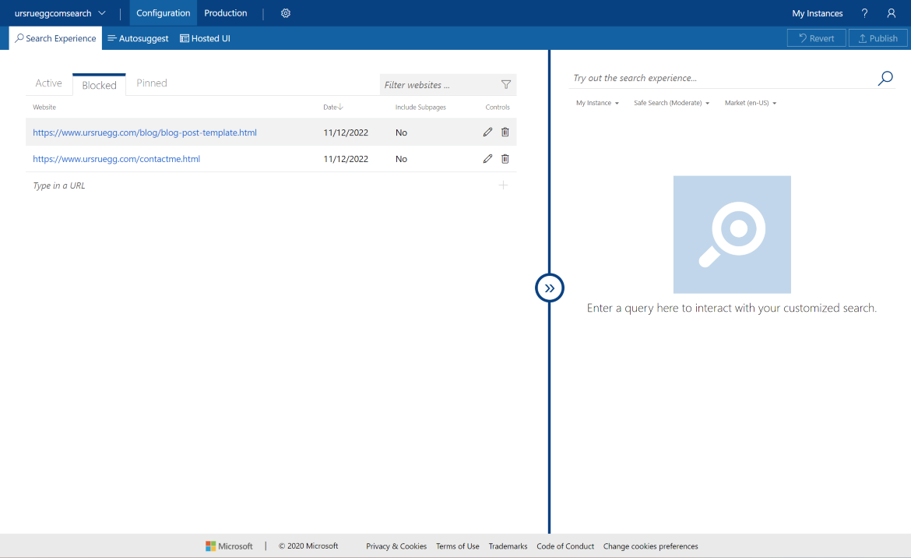911x558 pixels.
Task: Delete the blog-post-template.html entry
Action: 505,132
